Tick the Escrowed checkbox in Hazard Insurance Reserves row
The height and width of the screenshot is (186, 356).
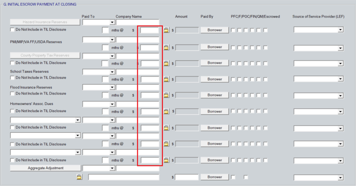click(265, 30)
